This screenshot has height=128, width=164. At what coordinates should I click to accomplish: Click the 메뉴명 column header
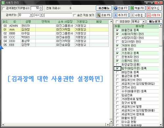(x=140, y=26)
